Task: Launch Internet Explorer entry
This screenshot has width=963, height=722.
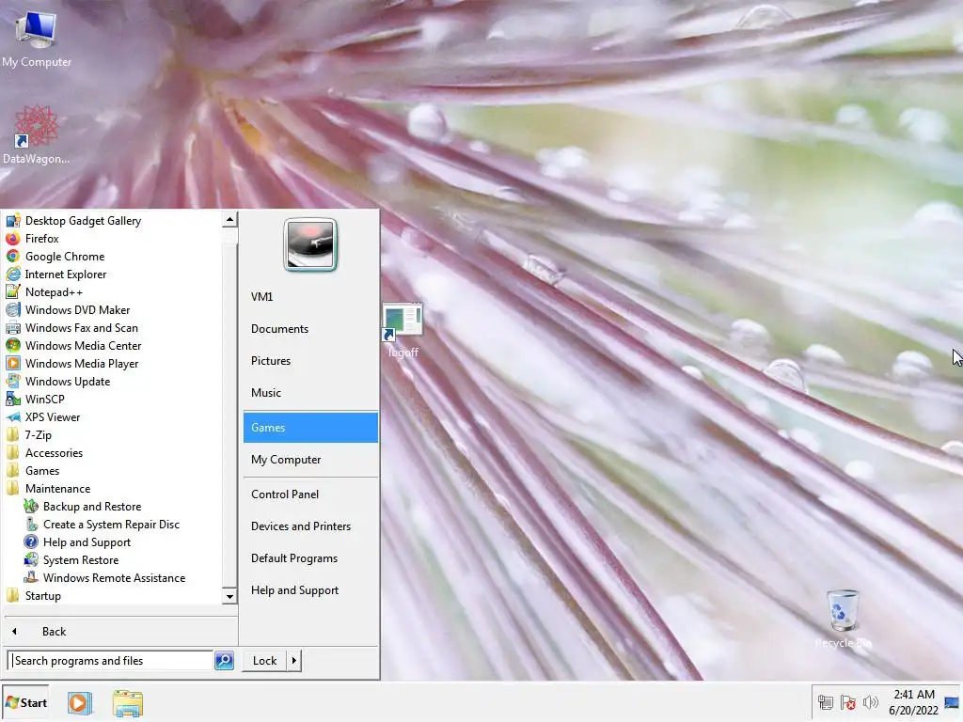Action: tap(65, 274)
